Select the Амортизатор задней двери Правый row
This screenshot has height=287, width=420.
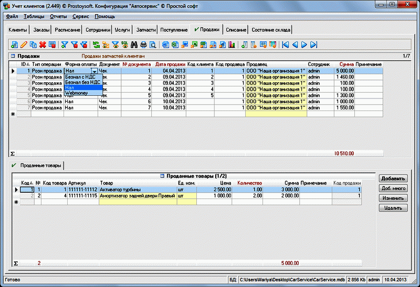(138, 195)
